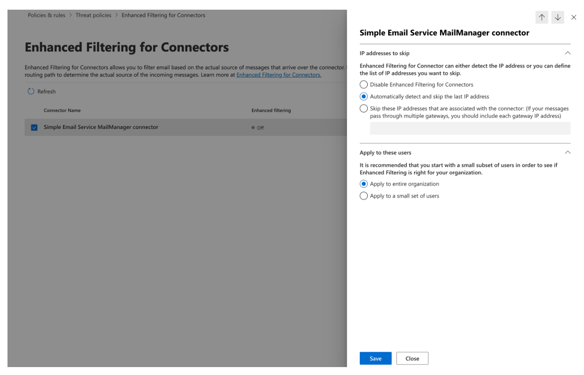This screenshot has width=584, height=375.
Task: Navigate to Policies & rules breadcrumb
Action: click(x=46, y=15)
